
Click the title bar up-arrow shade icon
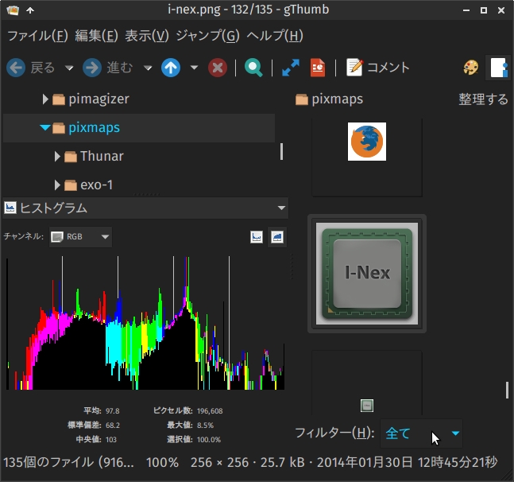click(30, 10)
